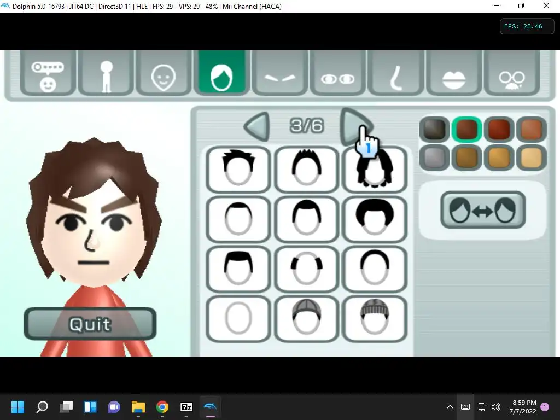The height and width of the screenshot is (420, 560).
Task: Open the volume control tray icon
Action: click(495, 406)
